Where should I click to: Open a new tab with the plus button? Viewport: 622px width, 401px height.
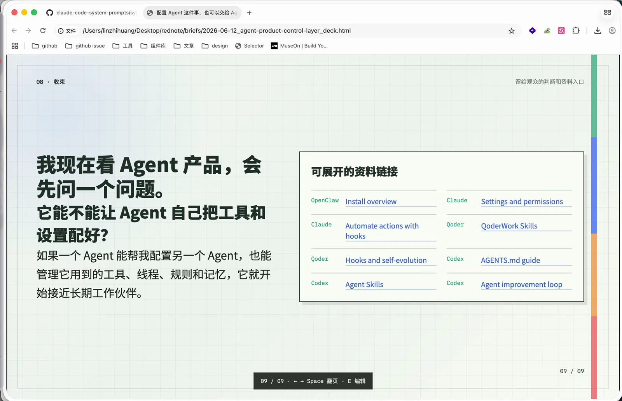[249, 13]
